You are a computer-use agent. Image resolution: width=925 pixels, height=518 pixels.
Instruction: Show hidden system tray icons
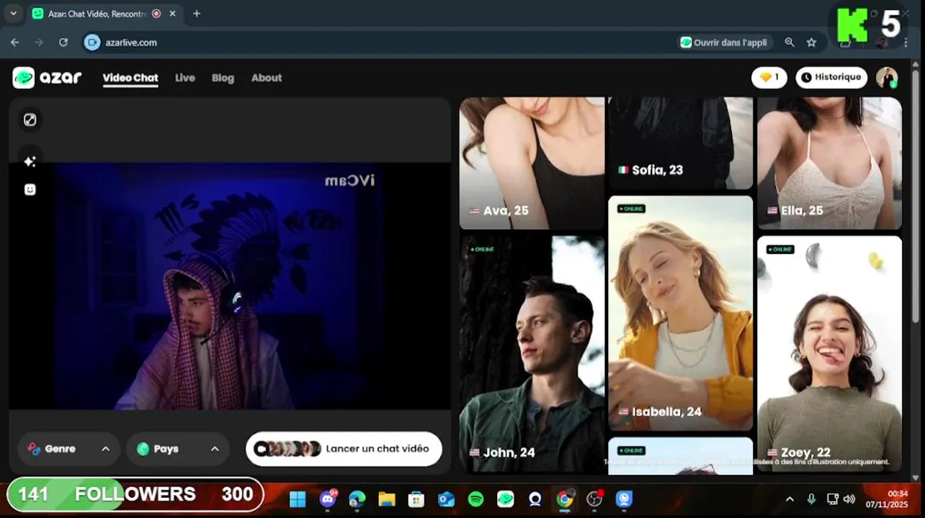(x=790, y=499)
